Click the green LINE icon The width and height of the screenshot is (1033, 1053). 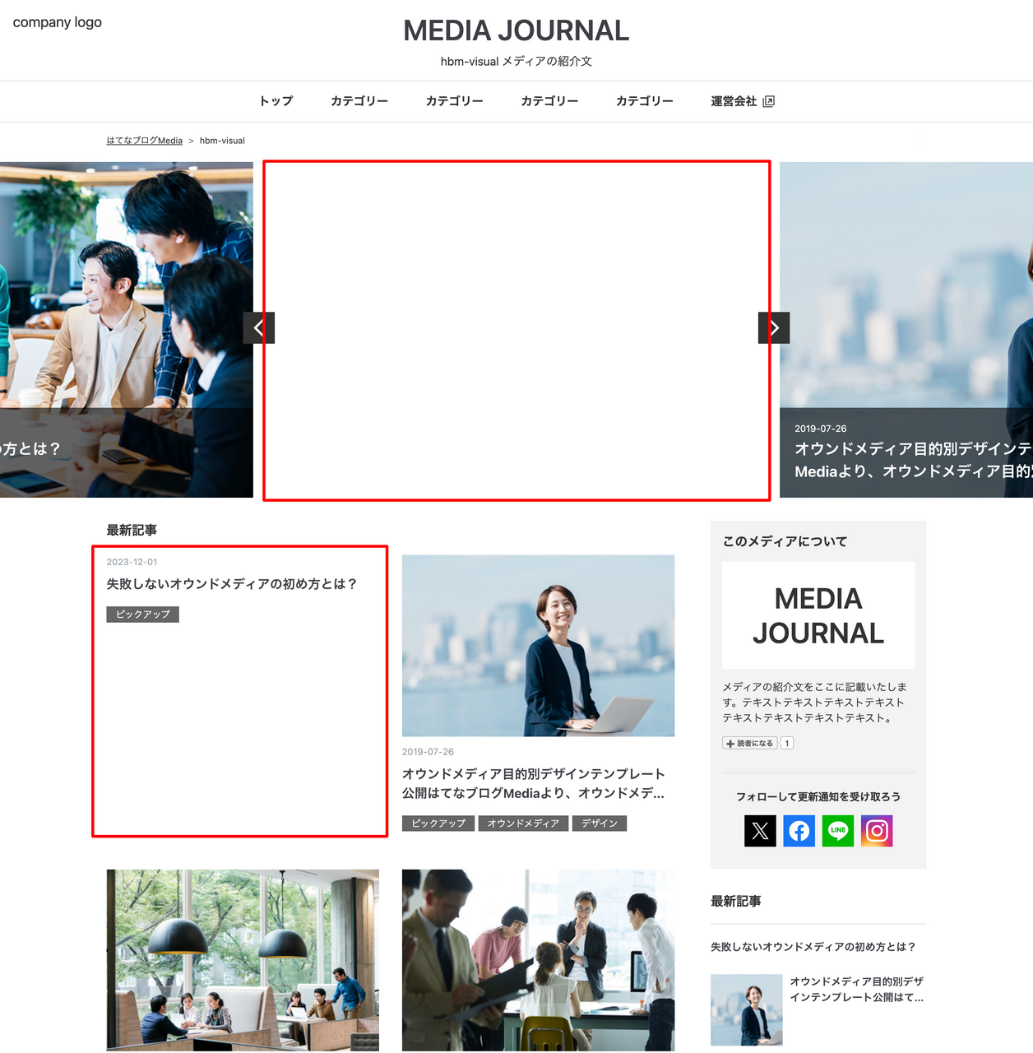pyautogui.click(x=838, y=831)
